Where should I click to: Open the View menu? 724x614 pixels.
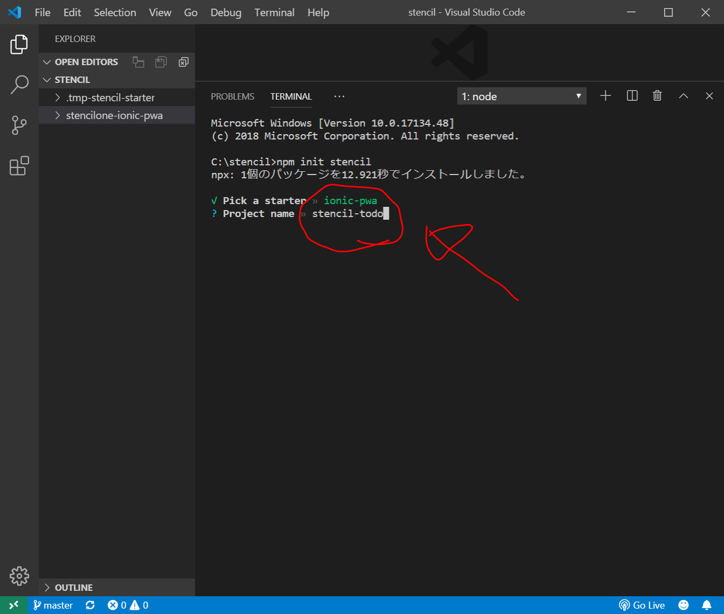(x=160, y=12)
